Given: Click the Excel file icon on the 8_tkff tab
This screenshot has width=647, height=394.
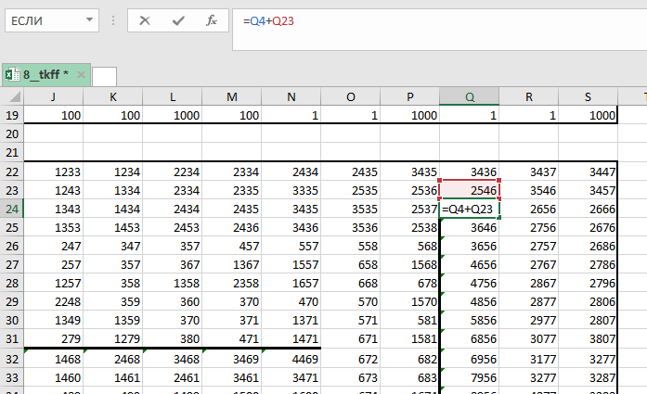Looking at the screenshot, I should pos(12,74).
